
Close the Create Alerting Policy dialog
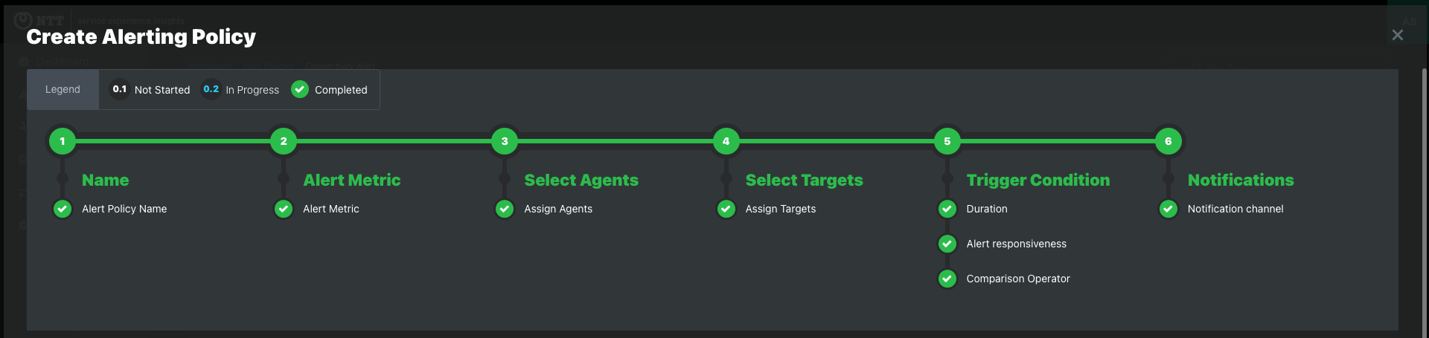click(1398, 35)
